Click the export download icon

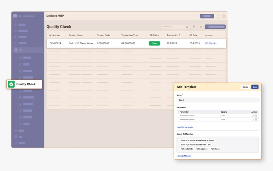(200, 27)
